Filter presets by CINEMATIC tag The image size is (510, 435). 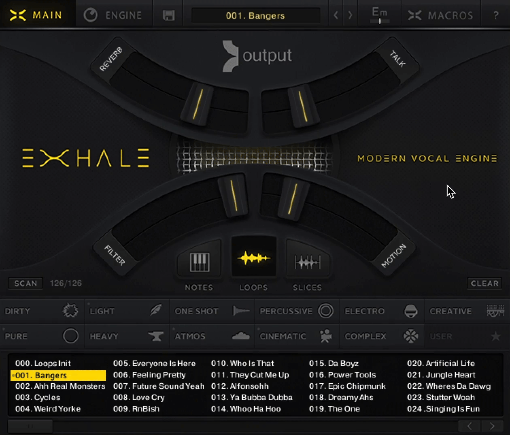click(297, 336)
